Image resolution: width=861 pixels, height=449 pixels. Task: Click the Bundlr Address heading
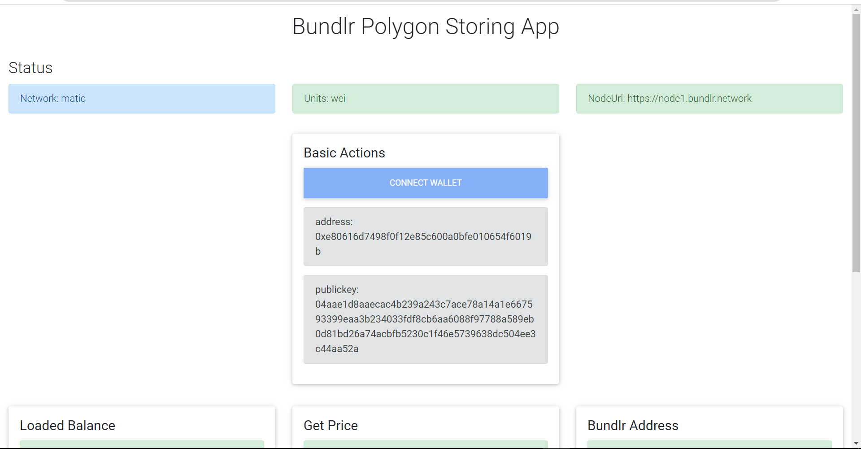633,425
